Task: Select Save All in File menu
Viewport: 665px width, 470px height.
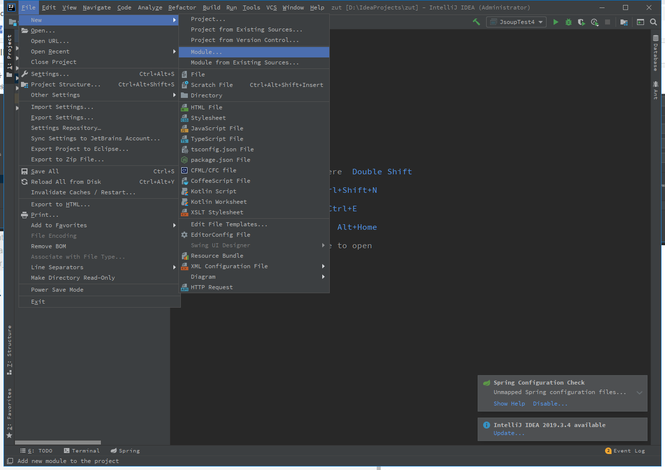Action: 99,171
